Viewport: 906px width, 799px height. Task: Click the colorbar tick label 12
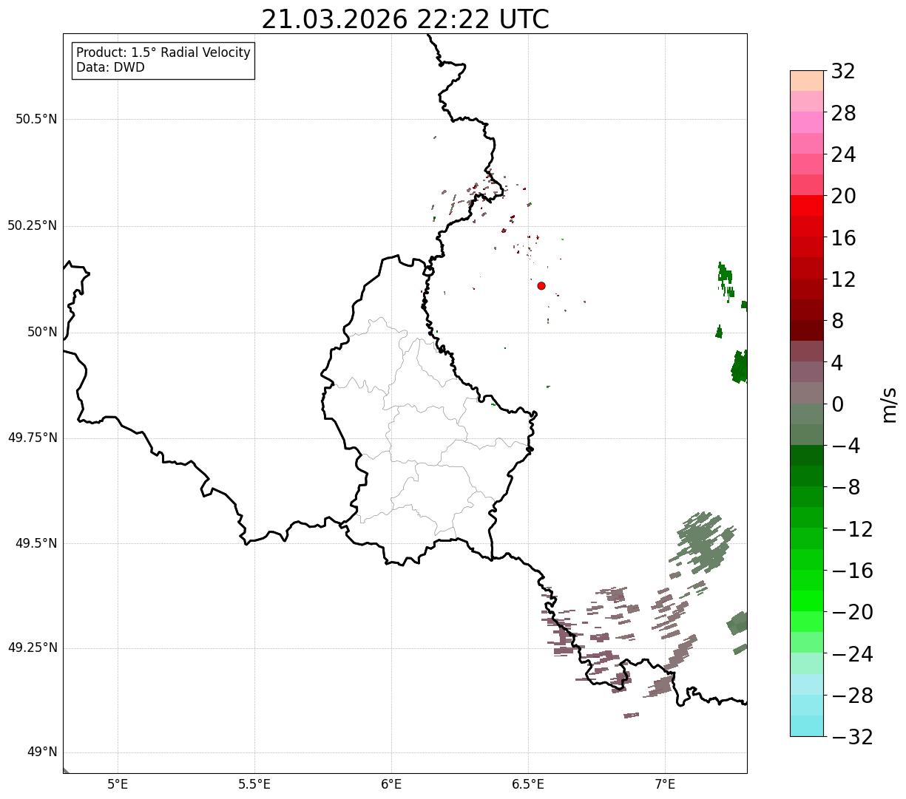pyautogui.click(x=843, y=279)
